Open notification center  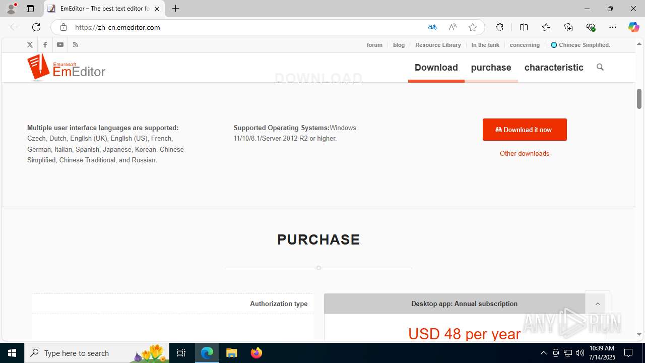629,353
